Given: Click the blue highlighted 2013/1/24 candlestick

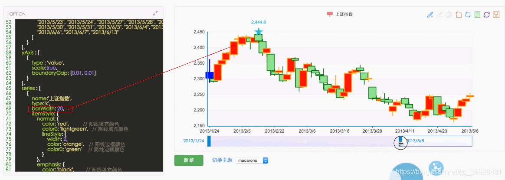Looking at the screenshot, I should click(210, 75).
